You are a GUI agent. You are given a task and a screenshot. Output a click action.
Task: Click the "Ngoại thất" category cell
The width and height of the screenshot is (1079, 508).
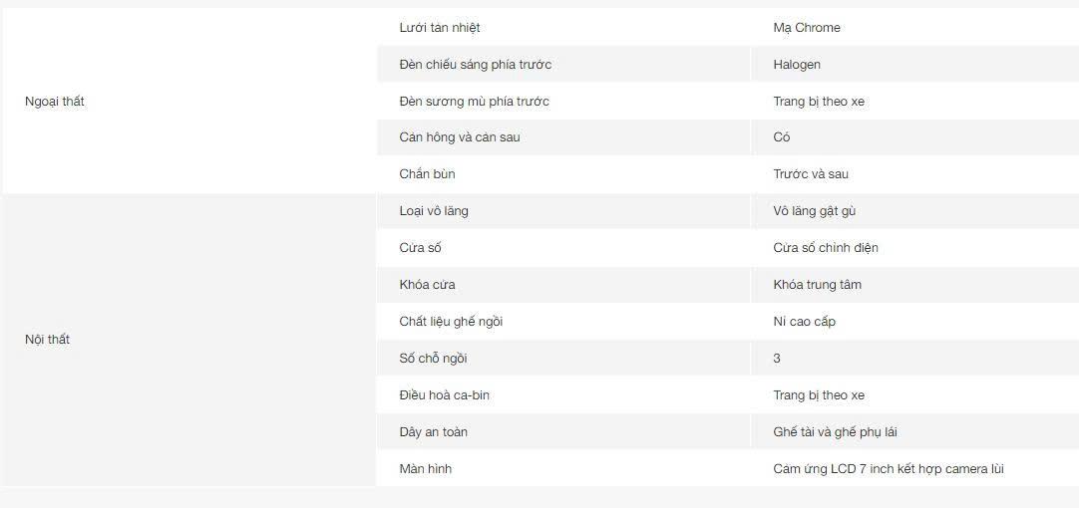coord(55,102)
